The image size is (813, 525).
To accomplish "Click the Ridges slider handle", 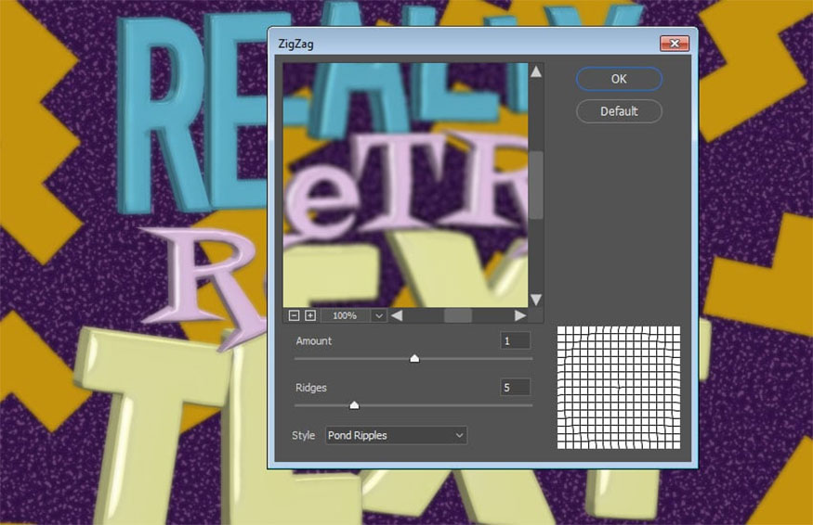I will pyautogui.click(x=354, y=405).
